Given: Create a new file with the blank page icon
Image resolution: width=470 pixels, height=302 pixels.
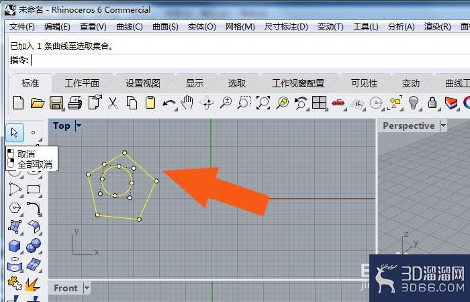Looking at the screenshot, I should 19,103.
